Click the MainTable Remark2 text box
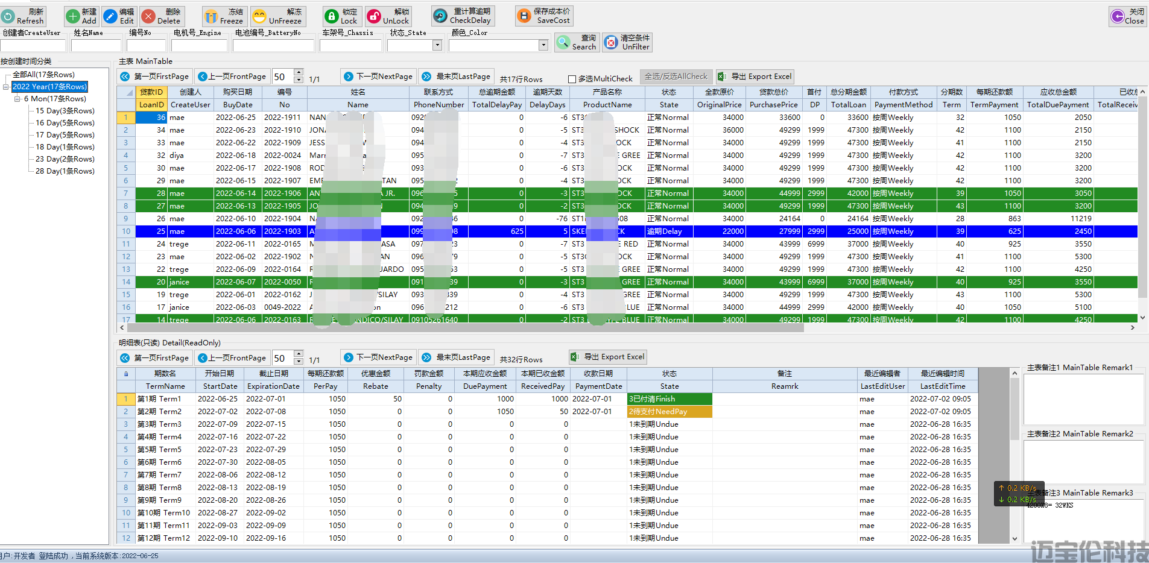 click(1084, 462)
